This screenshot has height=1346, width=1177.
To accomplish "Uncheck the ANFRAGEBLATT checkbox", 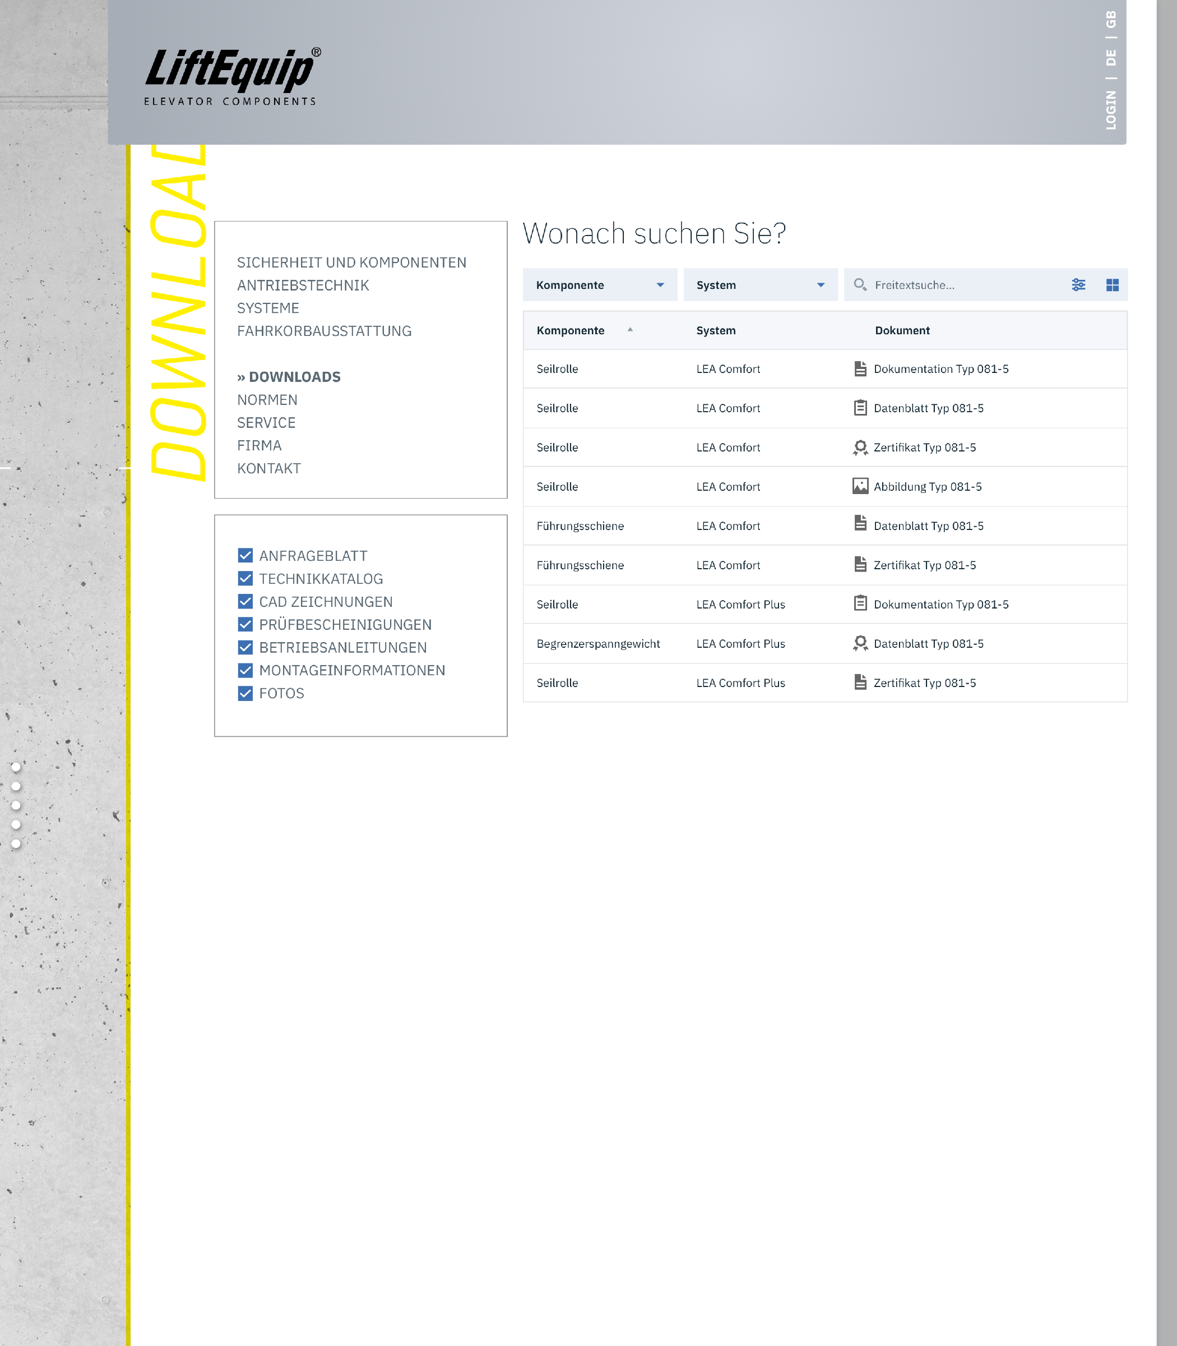I will pyautogui.click(x=245, y=555).
